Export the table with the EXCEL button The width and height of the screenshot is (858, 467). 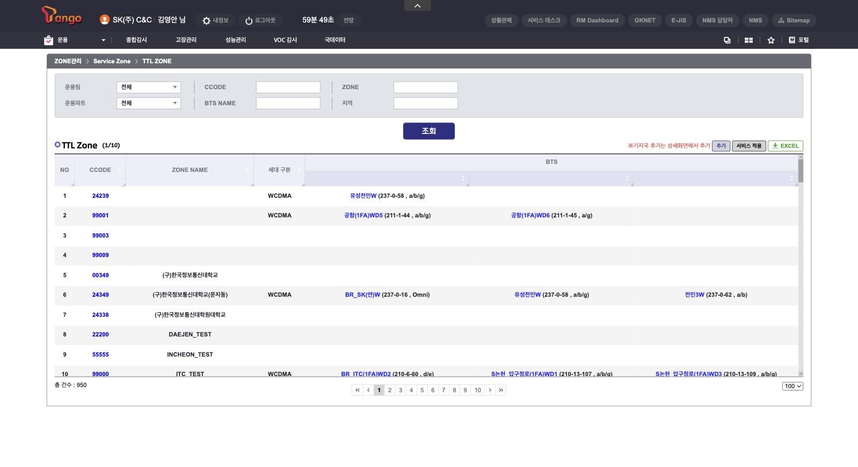point(786,146)
